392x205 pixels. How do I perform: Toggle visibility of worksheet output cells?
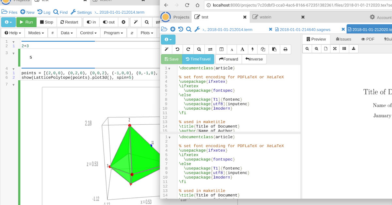(x=108, y=22)
